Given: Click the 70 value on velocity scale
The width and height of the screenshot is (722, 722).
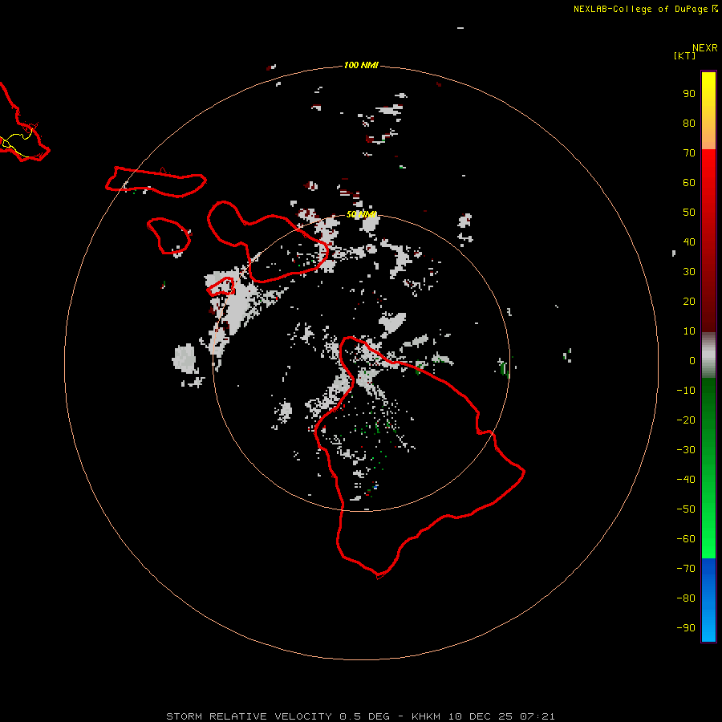Looking at the screenshot, I should [689, 153].
